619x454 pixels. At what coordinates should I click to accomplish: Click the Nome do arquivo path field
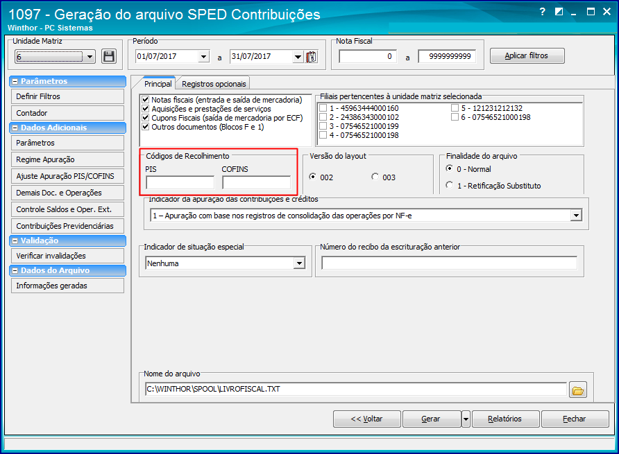coord(356,390)
